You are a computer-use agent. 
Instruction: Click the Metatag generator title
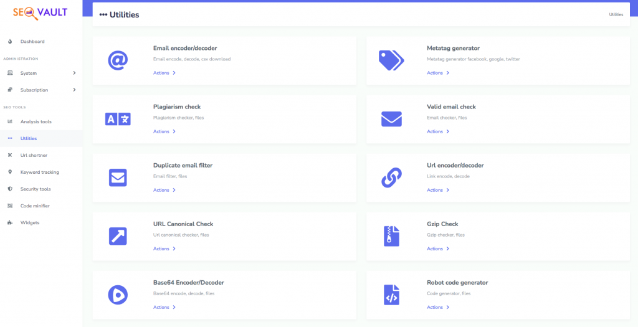[x=454, y=49]
